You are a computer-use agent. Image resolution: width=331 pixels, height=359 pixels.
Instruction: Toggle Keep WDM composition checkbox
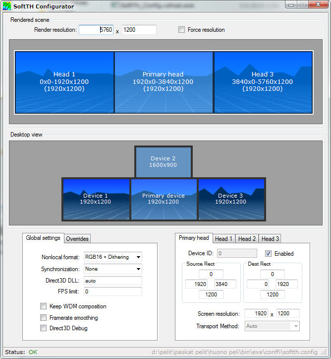(43, 306)
